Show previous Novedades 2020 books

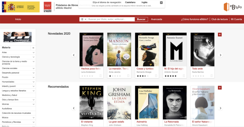(x=74, y=55)
